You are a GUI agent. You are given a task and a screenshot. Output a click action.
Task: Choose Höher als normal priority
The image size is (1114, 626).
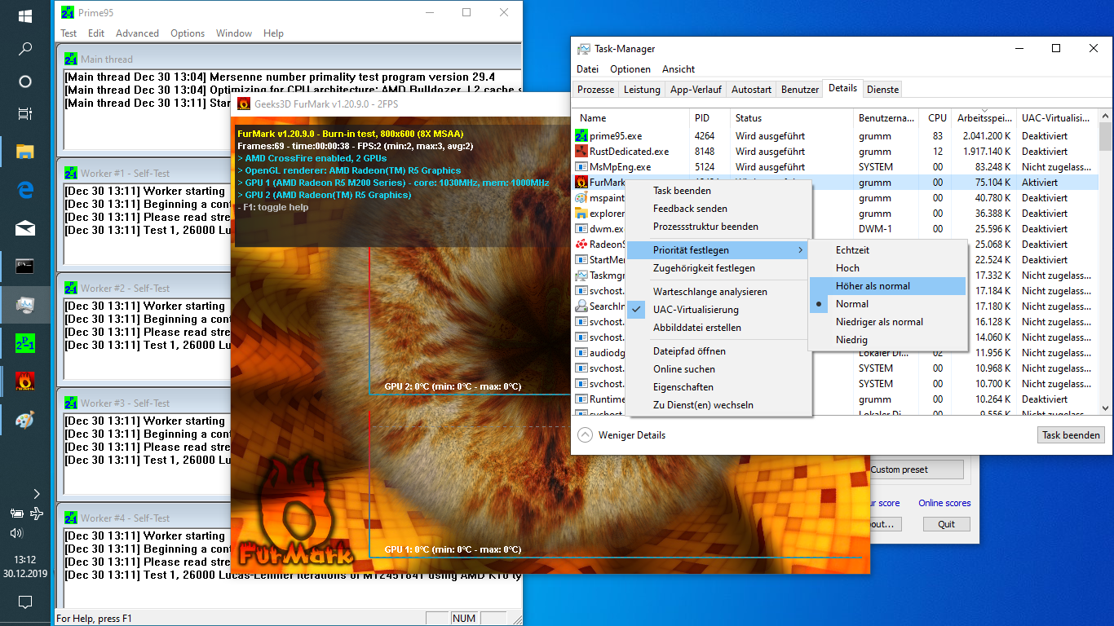click(888, 286)
